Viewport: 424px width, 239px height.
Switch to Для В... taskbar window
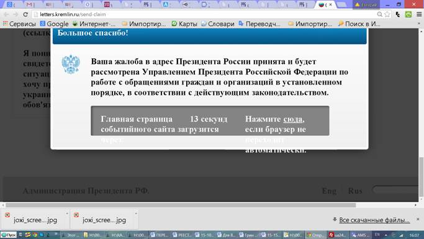226,235
